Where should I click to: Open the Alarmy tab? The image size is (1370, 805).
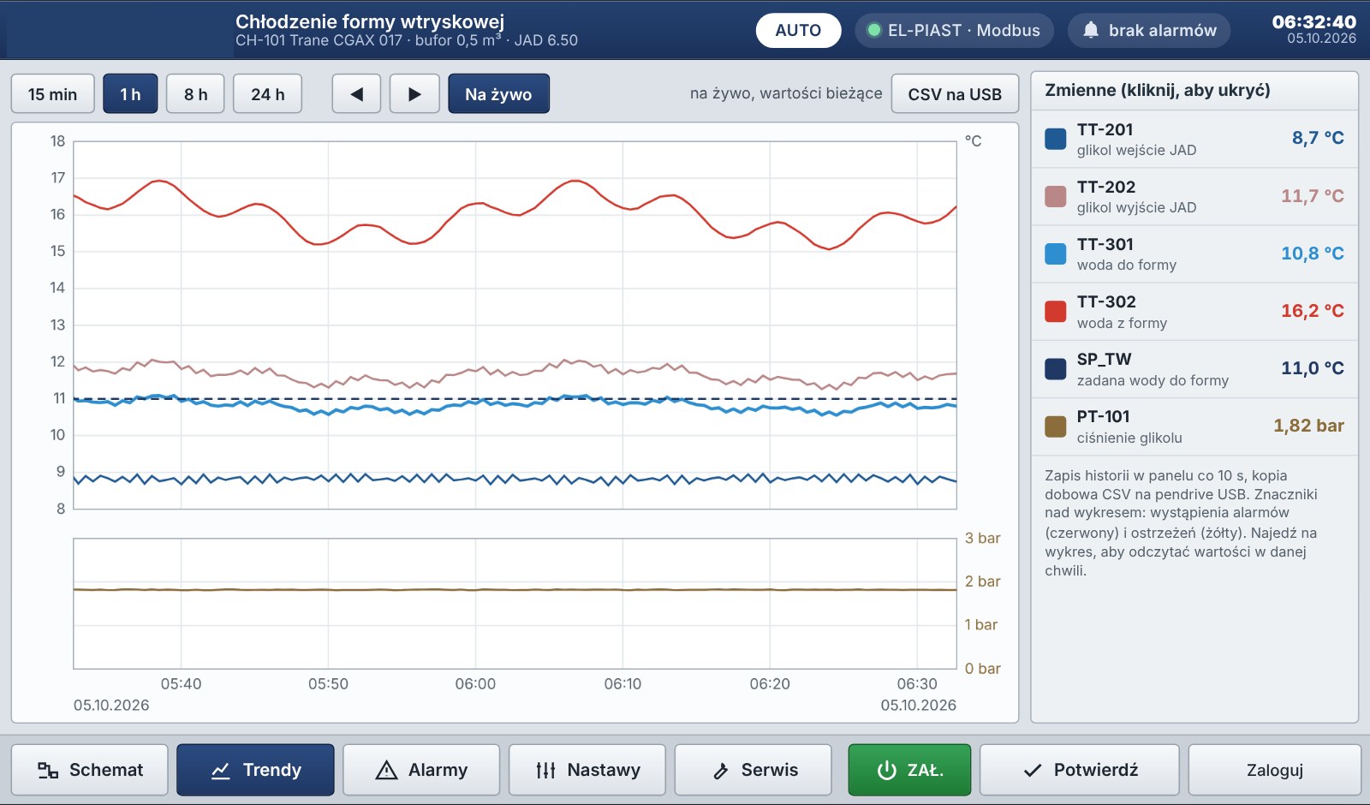pos(421,770)
